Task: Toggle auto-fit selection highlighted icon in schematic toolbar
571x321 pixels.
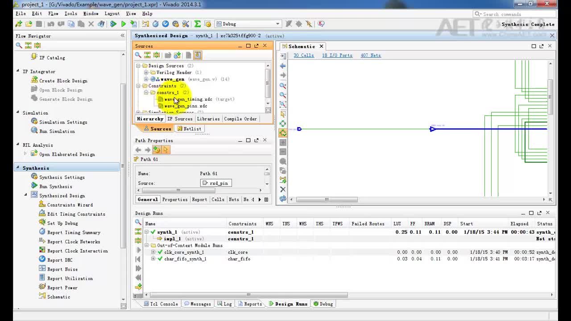Action: (283, 133)
